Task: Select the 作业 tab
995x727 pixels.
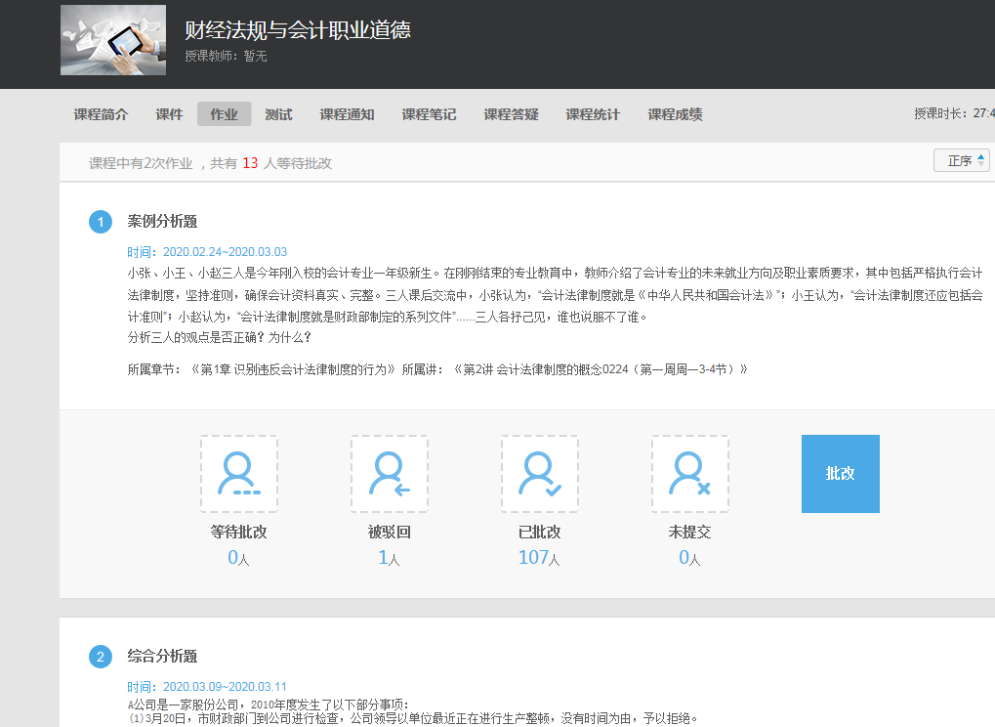Action: [224, 114]
